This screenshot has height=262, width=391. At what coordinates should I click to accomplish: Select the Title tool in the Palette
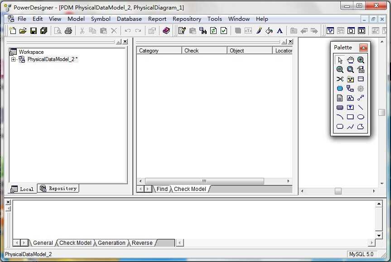(340, 107)
